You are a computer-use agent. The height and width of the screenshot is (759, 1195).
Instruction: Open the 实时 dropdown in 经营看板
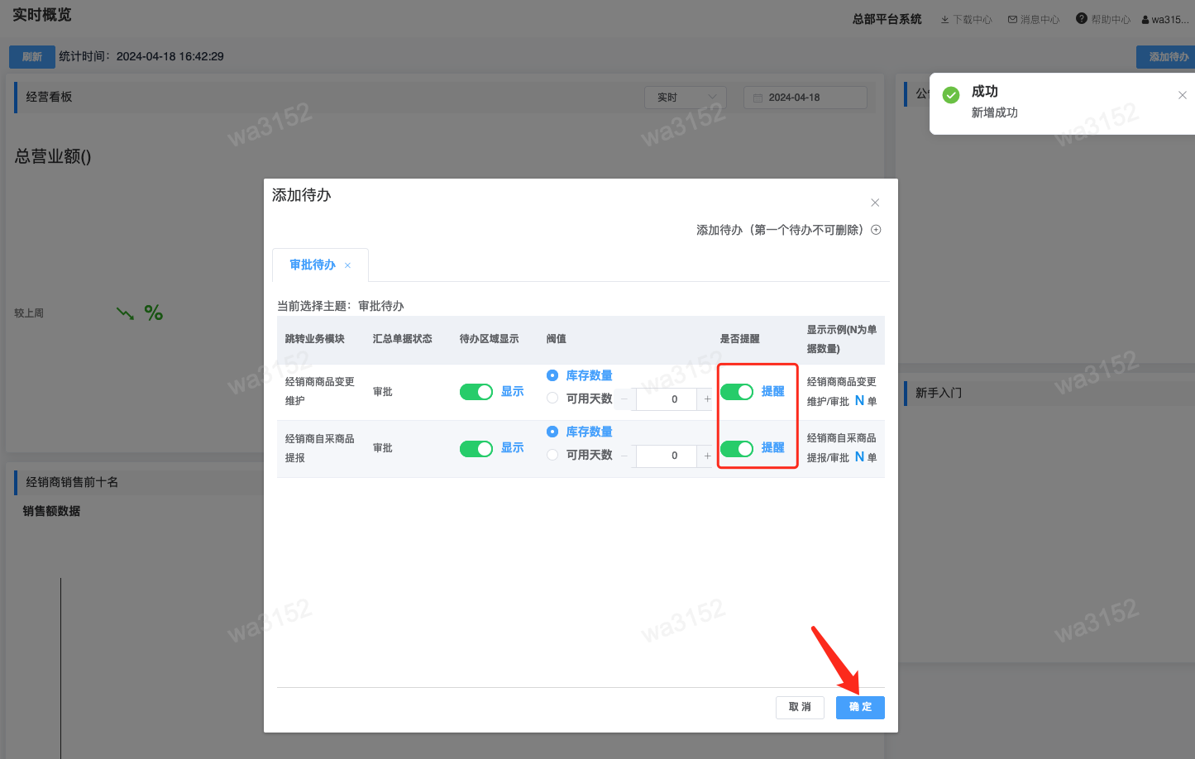(x=686, y=98)
